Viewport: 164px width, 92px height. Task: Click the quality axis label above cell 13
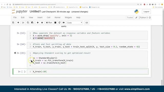[x=64, y=26]
